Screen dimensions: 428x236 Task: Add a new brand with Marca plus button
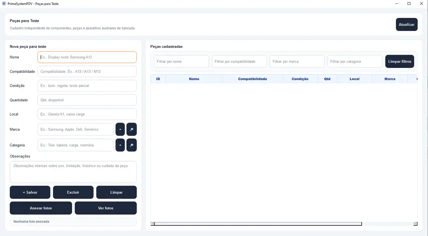(x=120, y=129)
